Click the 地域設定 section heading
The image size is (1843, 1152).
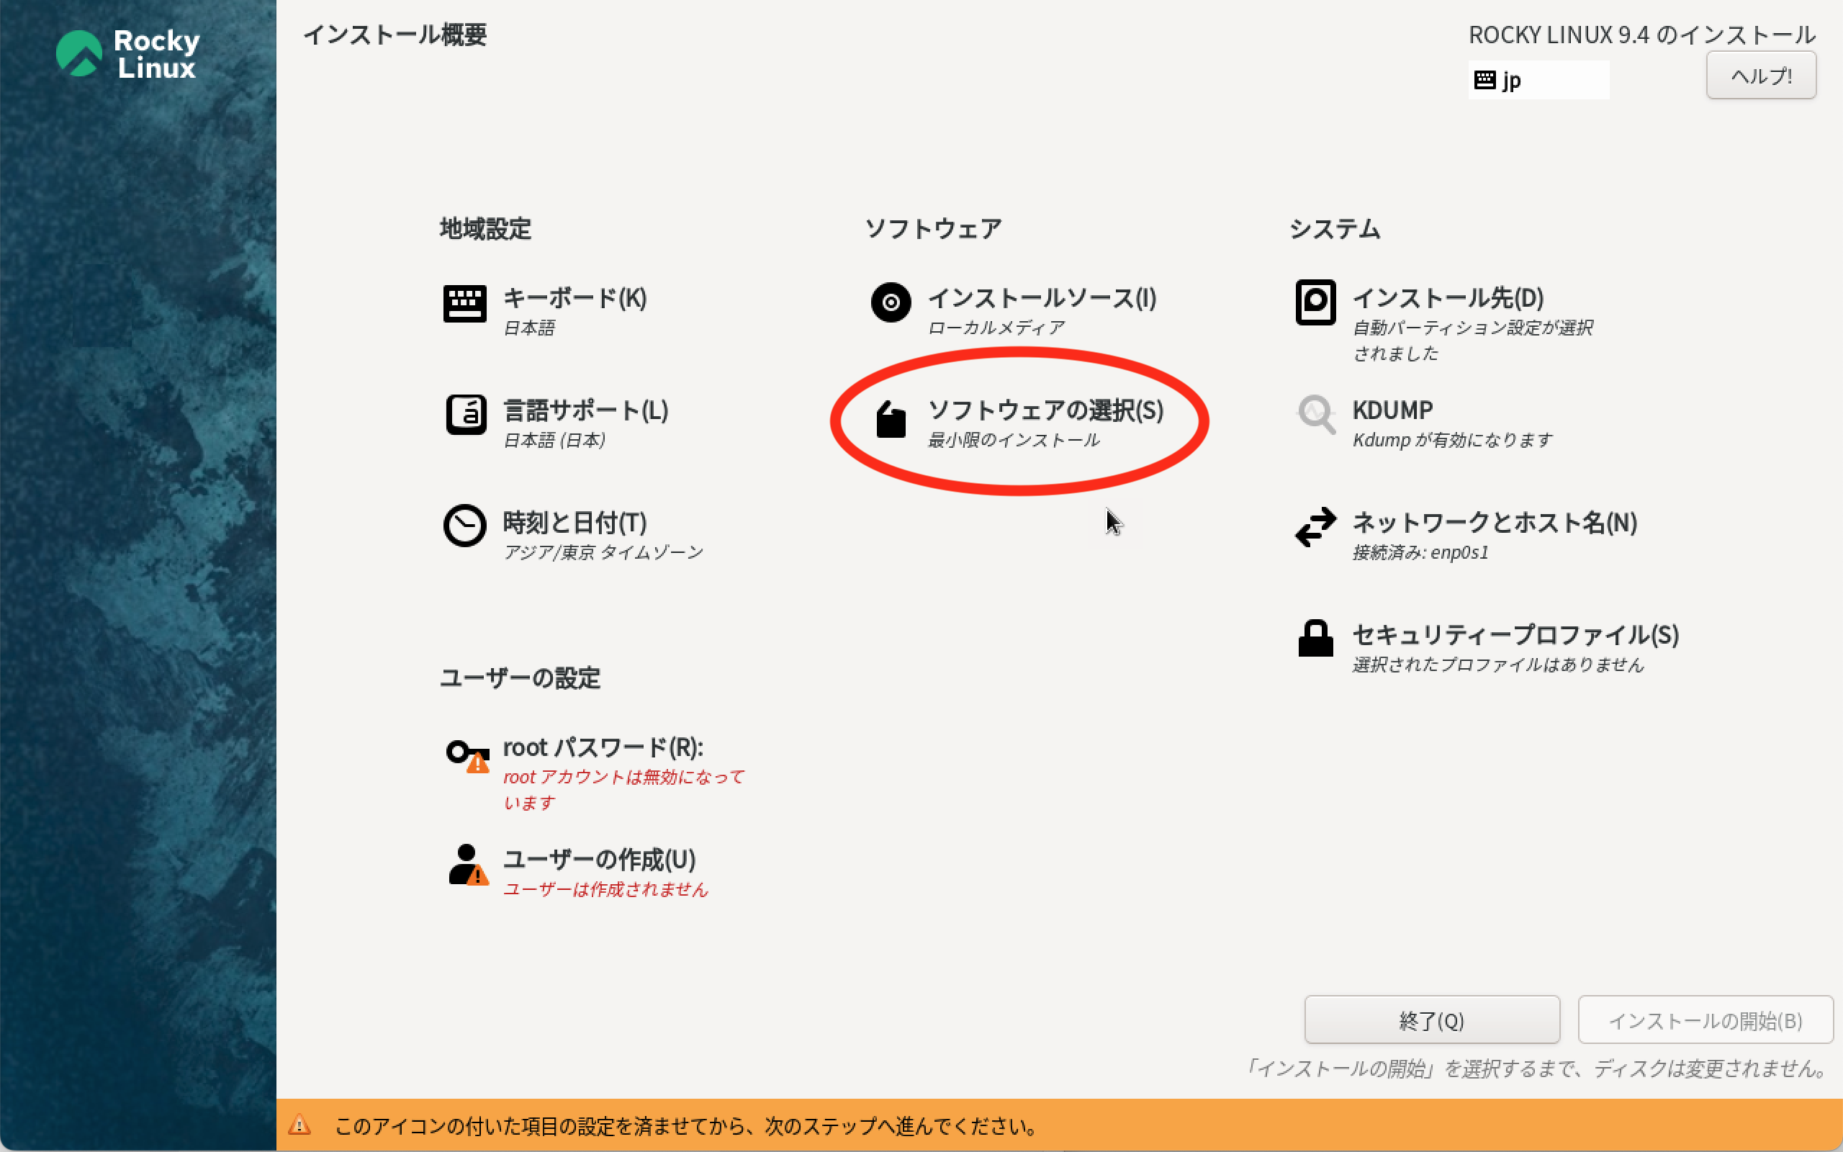click(x=485, y=228)
